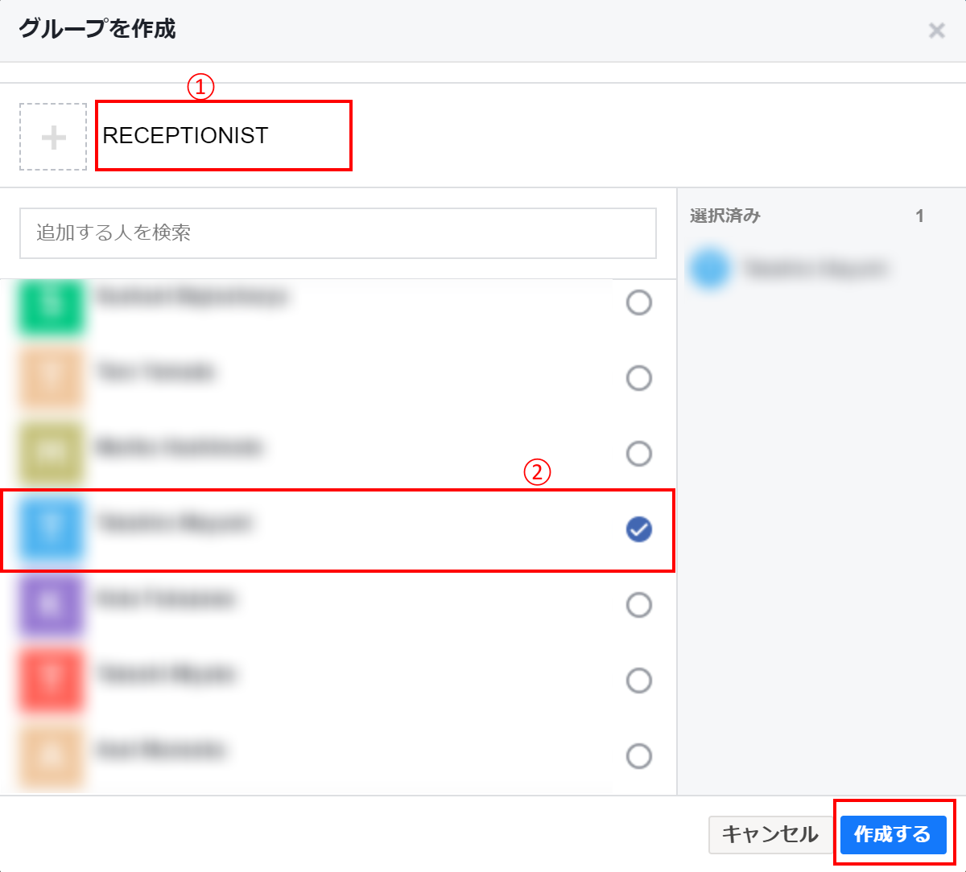Click the blue avatar under 選択済み
The width and height of the screenshot is (966, 872).
pos(710,269)
